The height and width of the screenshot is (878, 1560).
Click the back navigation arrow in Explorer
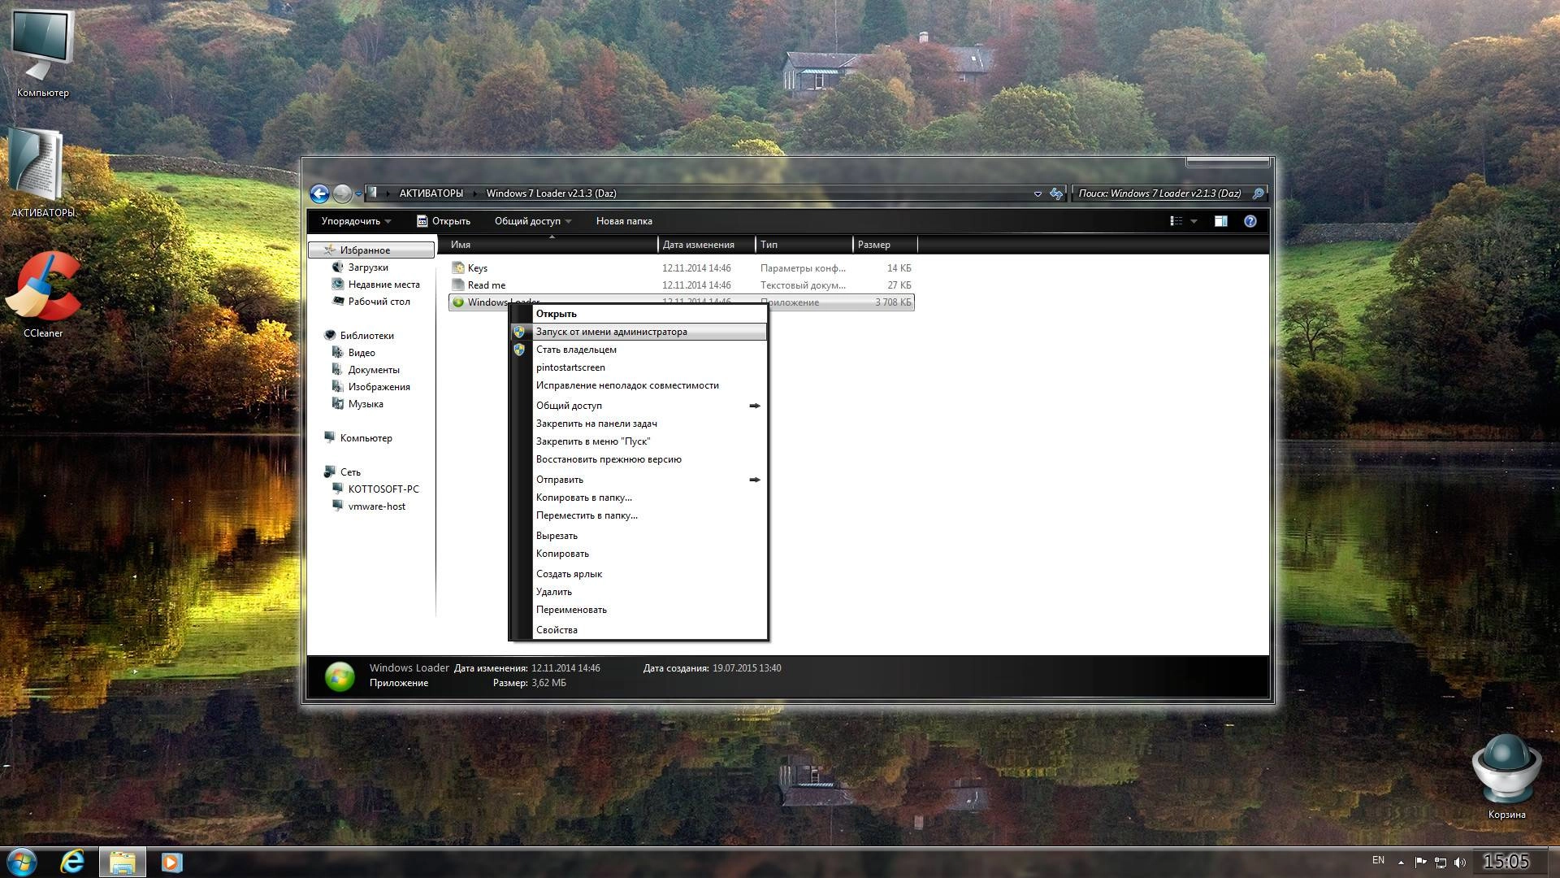point(319,193)
